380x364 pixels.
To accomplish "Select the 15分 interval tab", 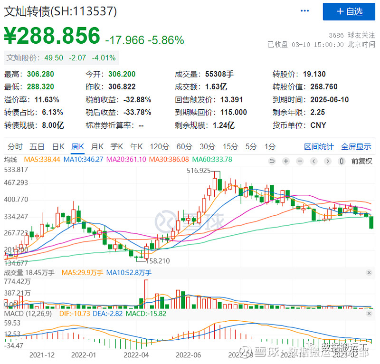I will point(230,146).
